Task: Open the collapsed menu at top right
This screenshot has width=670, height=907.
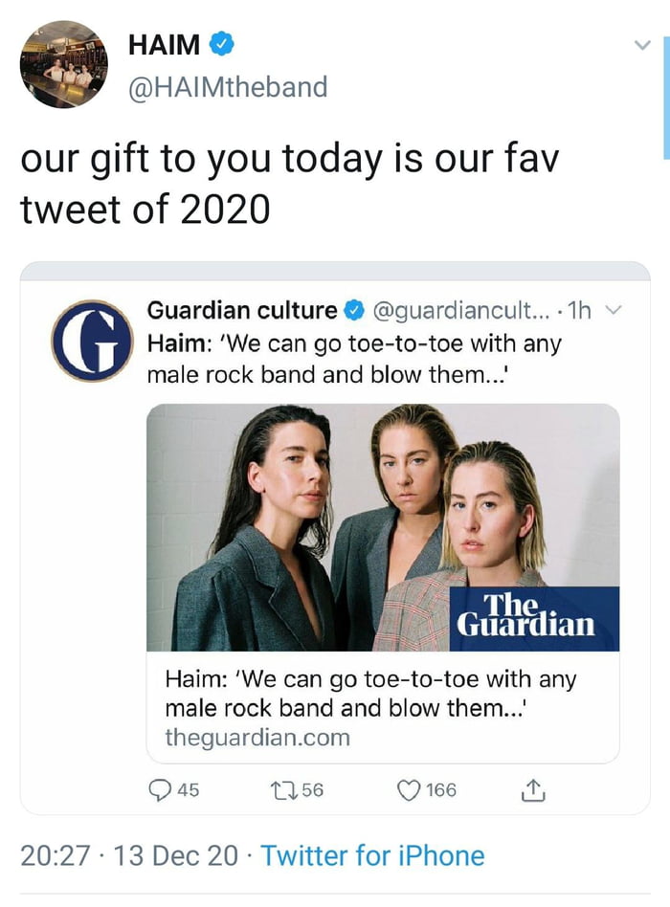Action: point(643,43)
